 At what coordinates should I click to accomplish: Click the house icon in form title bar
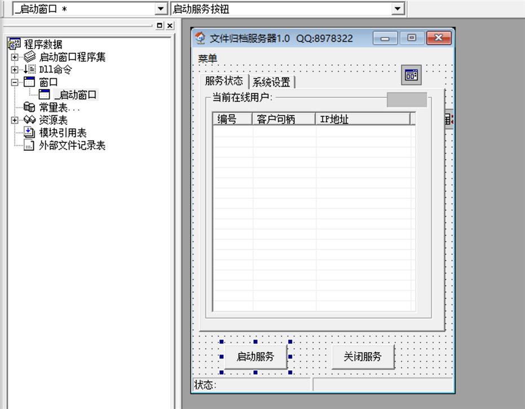tap(200, 38)
